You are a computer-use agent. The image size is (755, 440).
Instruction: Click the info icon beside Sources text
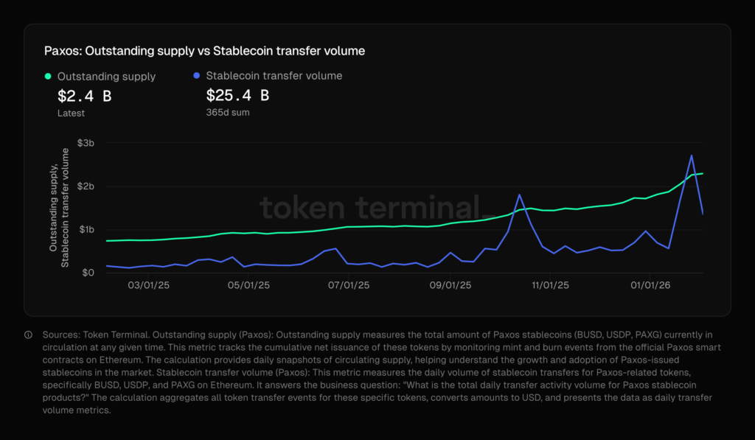point(29,335)
